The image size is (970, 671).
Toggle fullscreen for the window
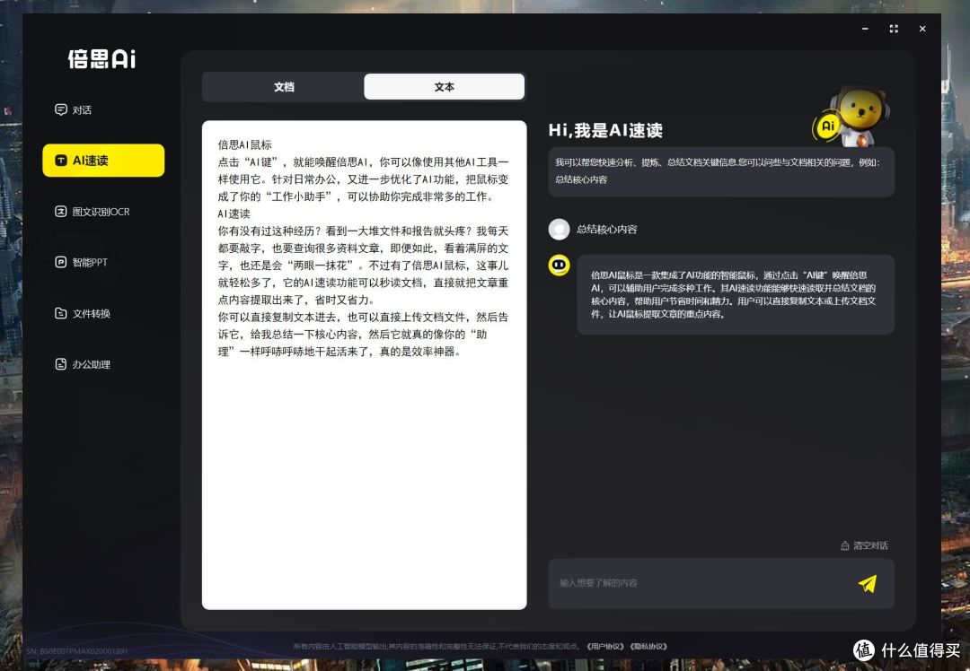click(894, 29)
